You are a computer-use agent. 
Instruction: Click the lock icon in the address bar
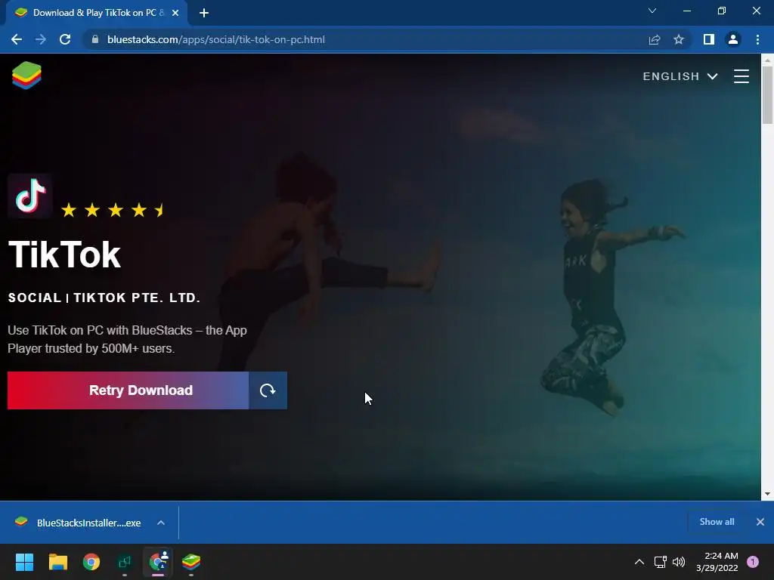tap(95, 39)
